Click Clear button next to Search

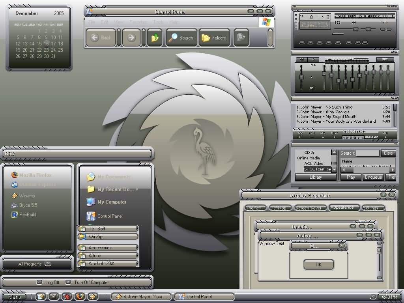click(x=389, y=153)
